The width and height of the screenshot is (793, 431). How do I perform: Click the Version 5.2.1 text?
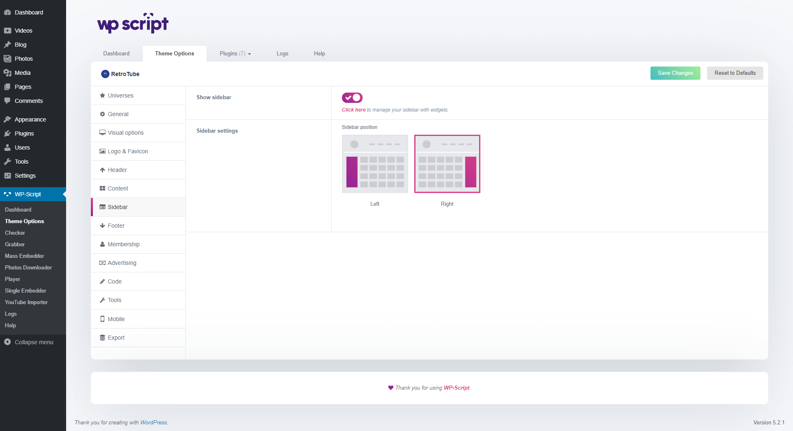click(x=769, y=422)
